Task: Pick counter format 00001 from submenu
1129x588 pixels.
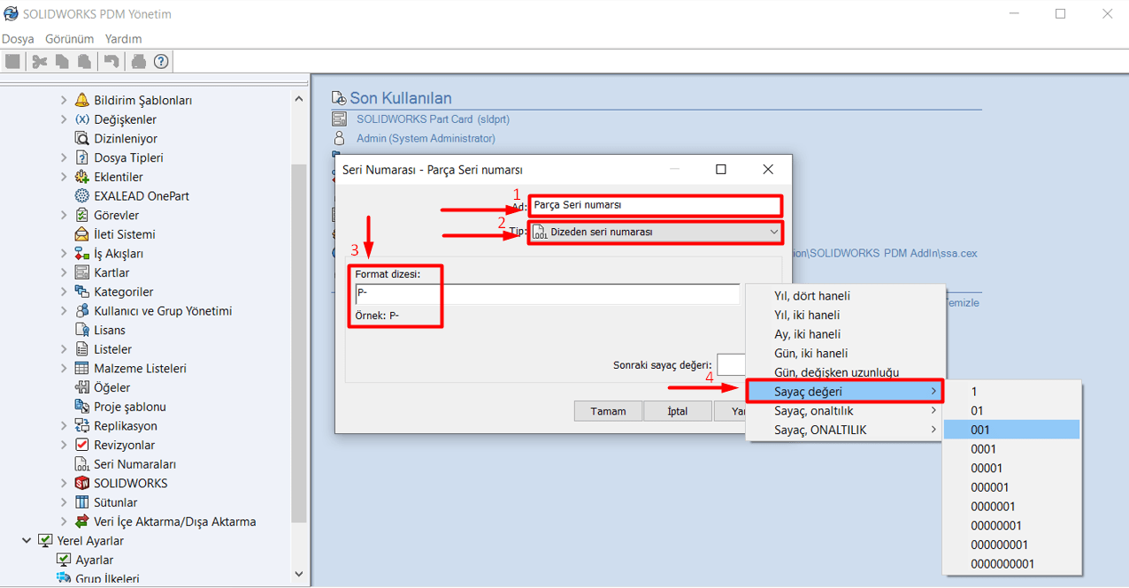Action: click(x=1012, y=468)
